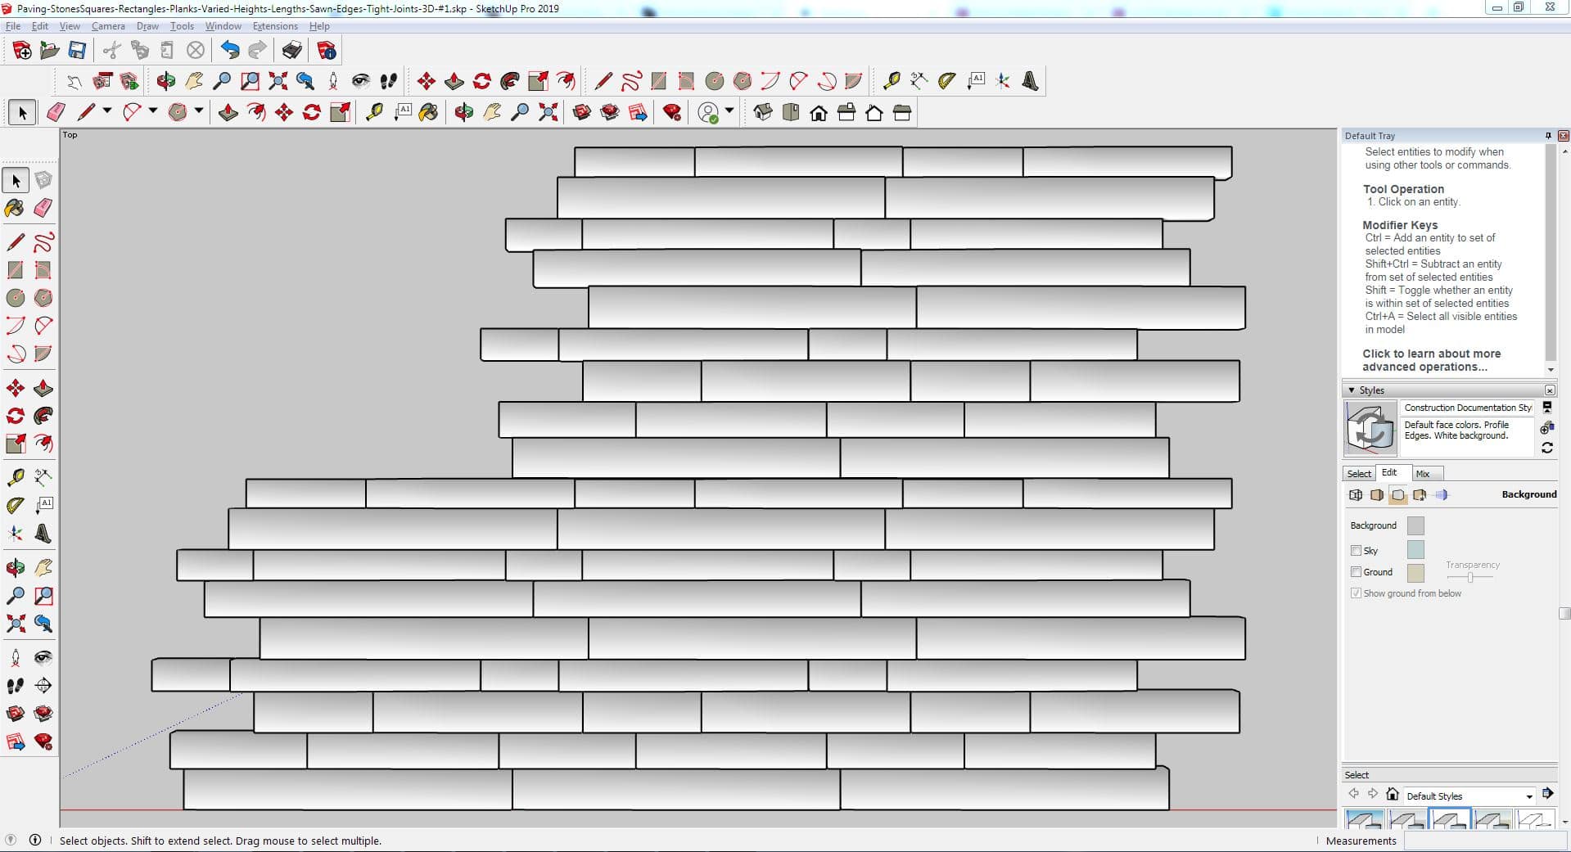
Task: Click the Create New Style icon
Action: [1546, 427]
